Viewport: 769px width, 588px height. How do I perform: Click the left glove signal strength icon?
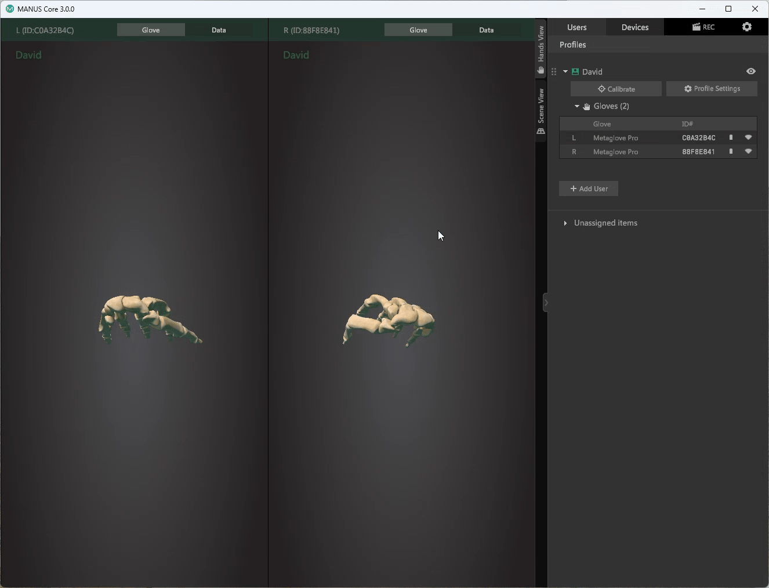click(748, 138)
